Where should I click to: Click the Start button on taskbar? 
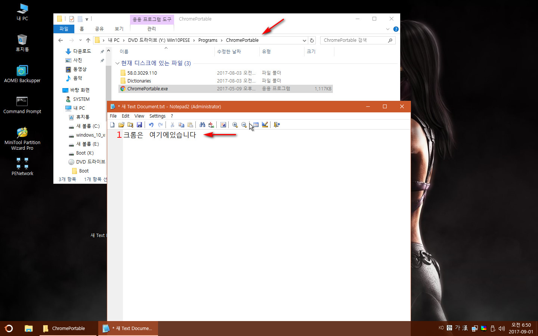pos(9,329)
